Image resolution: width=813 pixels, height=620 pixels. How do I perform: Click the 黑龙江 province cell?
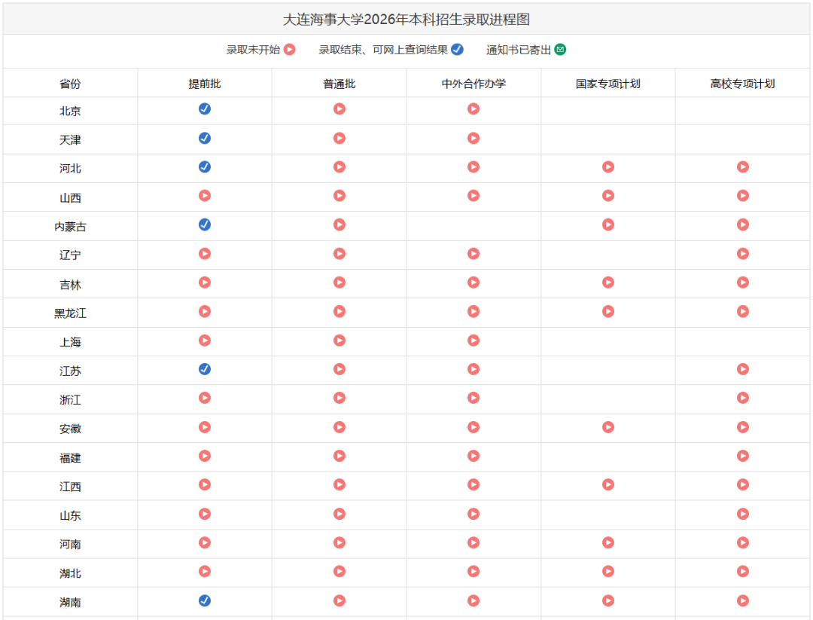(x=70, y=313)
